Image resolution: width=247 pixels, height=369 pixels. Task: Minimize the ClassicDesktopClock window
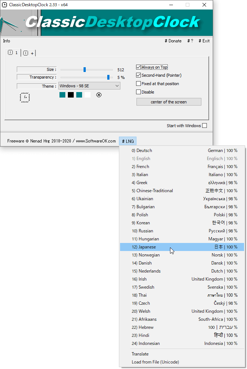pyautogui.click(x=171, y=5)
